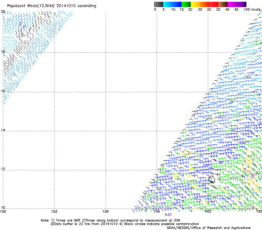
Task: Click the '18' latitude axis label
Action: (x=3, y=51)
